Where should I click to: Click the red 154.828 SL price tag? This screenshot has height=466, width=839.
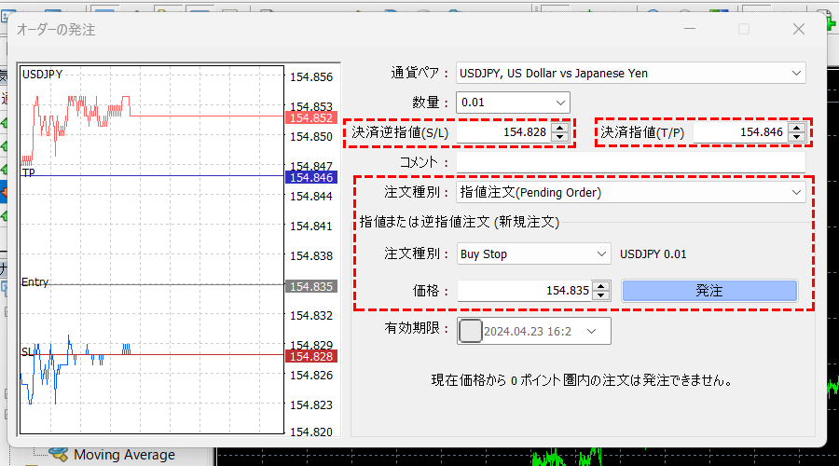(311, 356)
